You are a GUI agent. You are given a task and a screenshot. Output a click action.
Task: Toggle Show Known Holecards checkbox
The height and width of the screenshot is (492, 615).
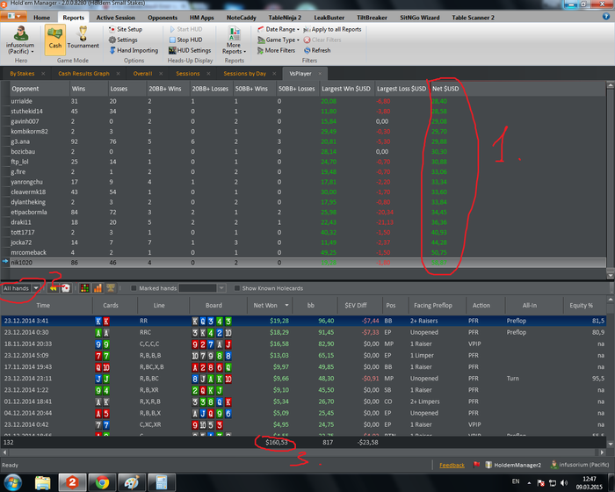click(x=237, y=288)
